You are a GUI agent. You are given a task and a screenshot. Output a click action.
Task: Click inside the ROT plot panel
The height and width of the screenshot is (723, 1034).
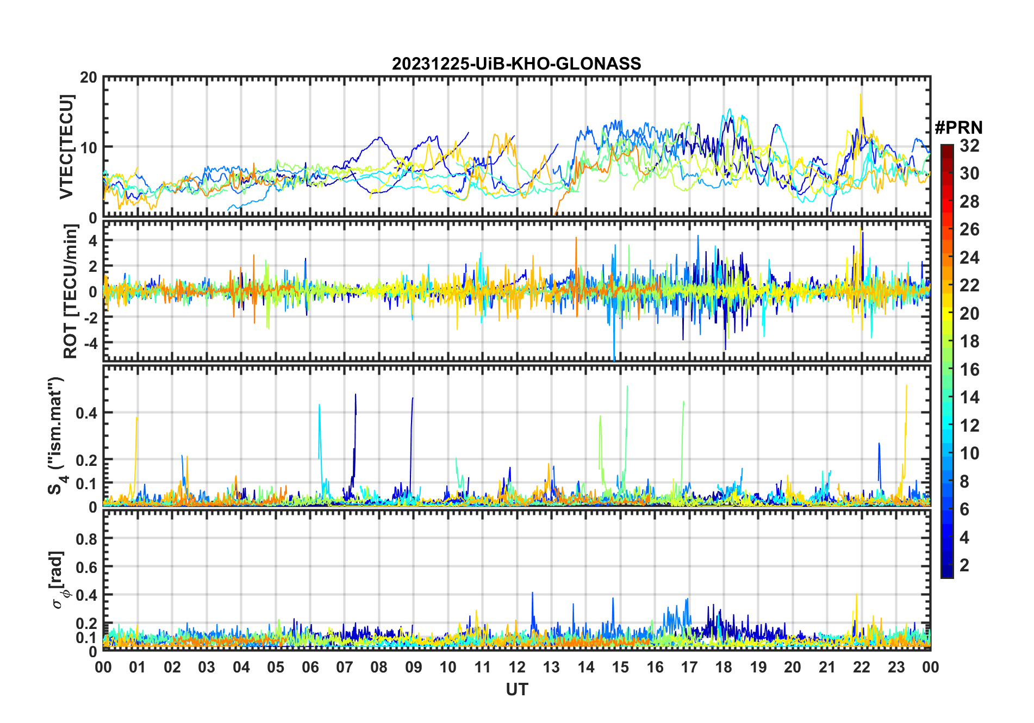(517, 290)
